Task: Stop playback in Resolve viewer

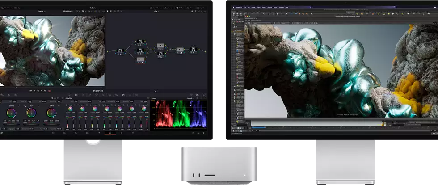Action: [x=38, y=91]
